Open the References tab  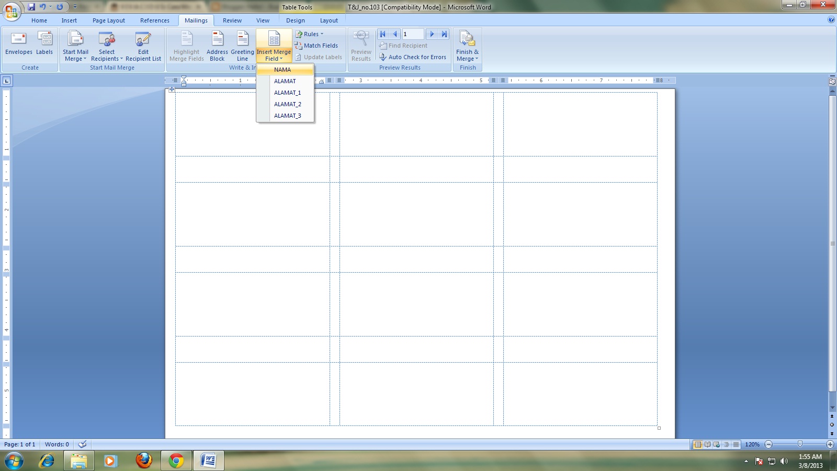tap(155, 20)
